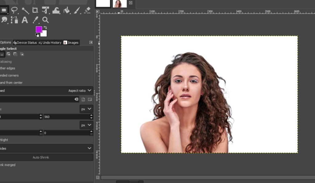Expand the Guides dropdown
This screenshot has height=183, width=315.
(46, 148)
